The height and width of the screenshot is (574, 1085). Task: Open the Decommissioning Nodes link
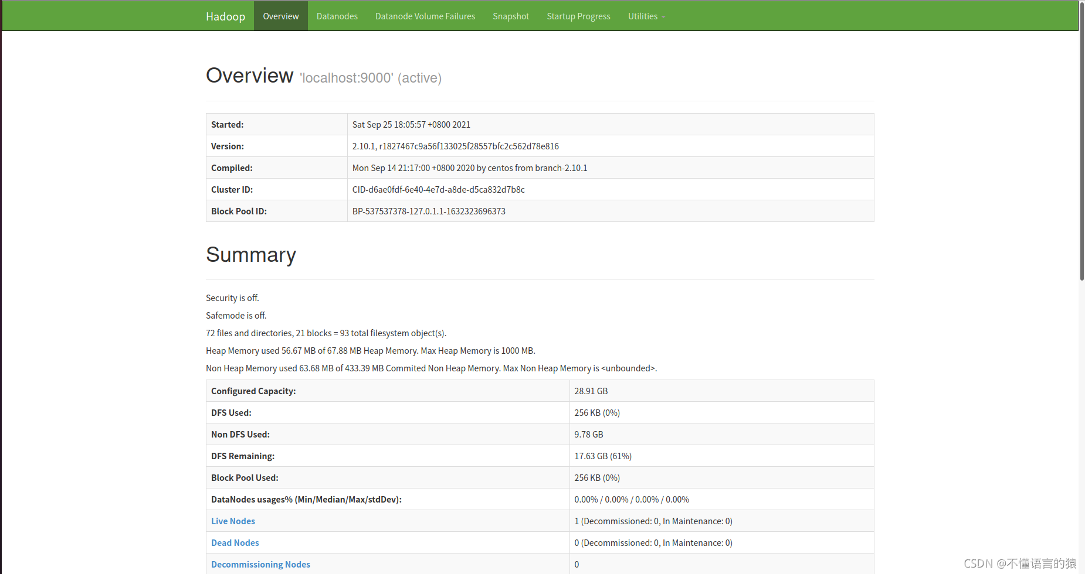click(260, 565)
